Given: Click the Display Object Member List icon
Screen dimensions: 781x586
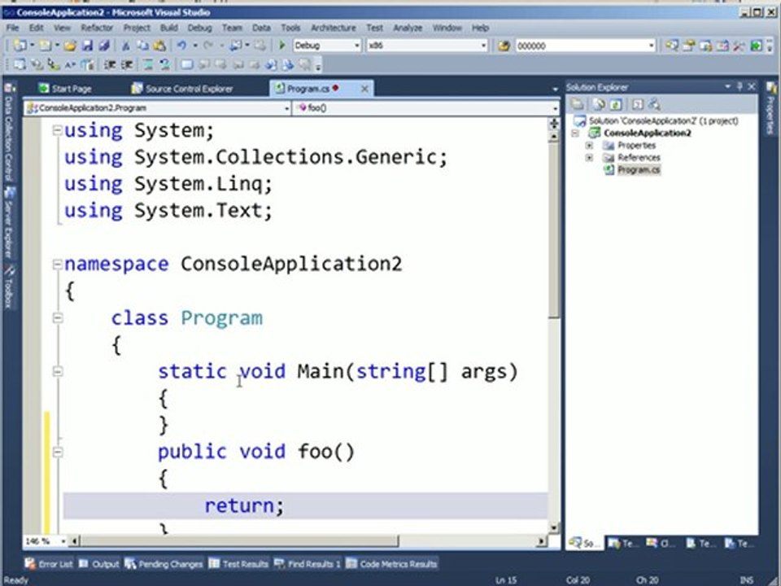Looking at the screenshot, I should (20, 65).
